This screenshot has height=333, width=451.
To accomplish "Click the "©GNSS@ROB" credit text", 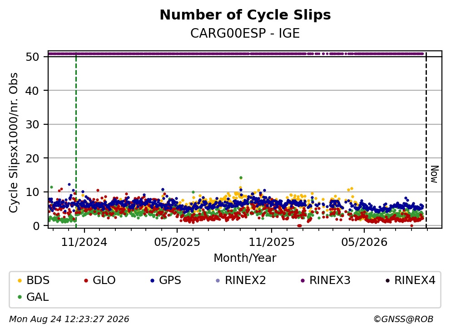I will [403, 319].
